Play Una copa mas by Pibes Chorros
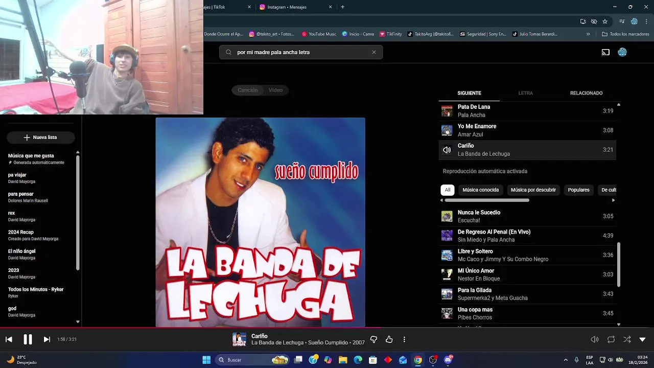 (x=527, y=313)
